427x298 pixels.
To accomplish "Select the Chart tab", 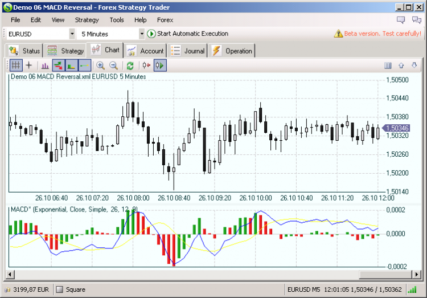I will [105, 50].
